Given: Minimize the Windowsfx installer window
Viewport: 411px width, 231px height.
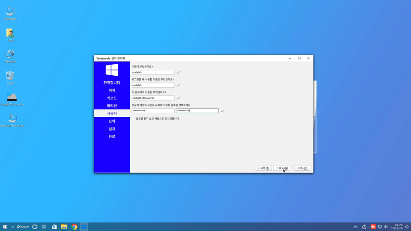Looking at the screenshot, I should pos(290,59).
